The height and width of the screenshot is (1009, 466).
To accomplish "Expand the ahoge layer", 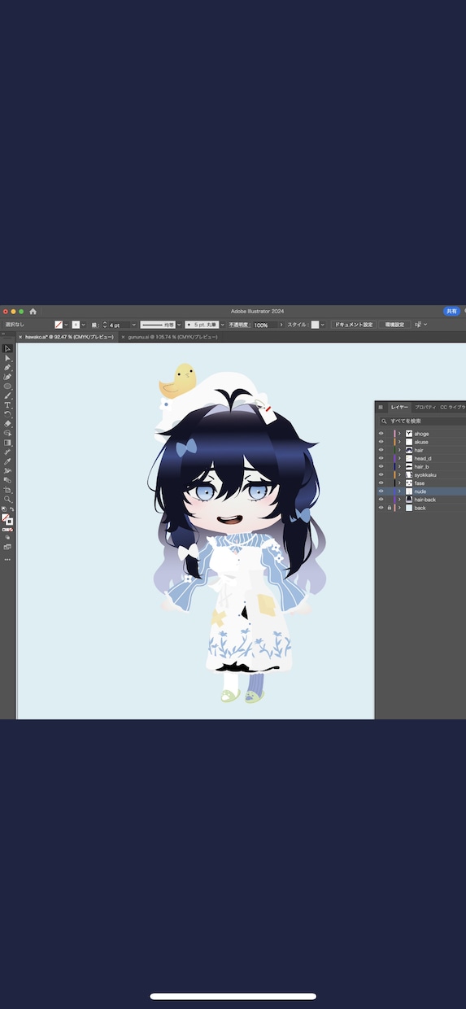I will (x=399, y=434).
